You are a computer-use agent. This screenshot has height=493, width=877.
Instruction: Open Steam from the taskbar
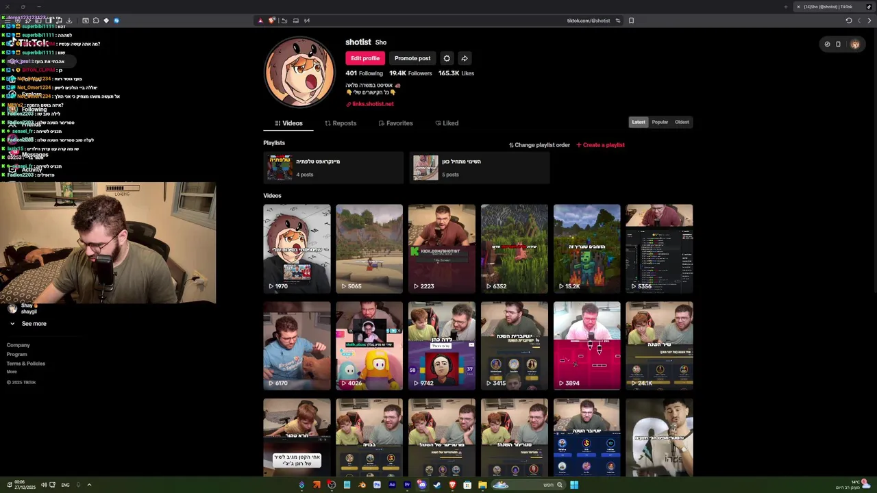436,485
